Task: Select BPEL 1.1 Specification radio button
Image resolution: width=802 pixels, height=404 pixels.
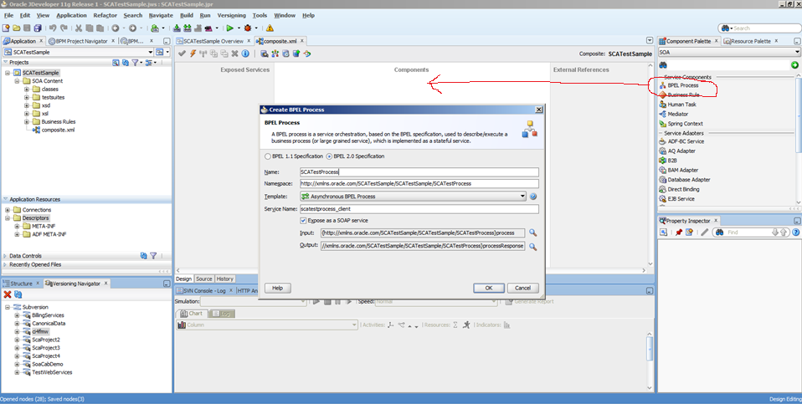Action: pyautogui.click(x=268, y=156)
